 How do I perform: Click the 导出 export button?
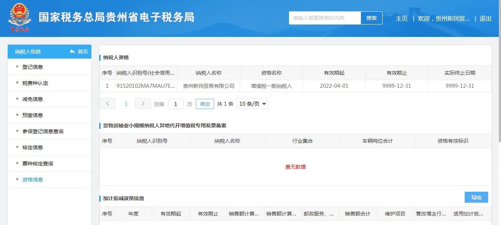476,197
